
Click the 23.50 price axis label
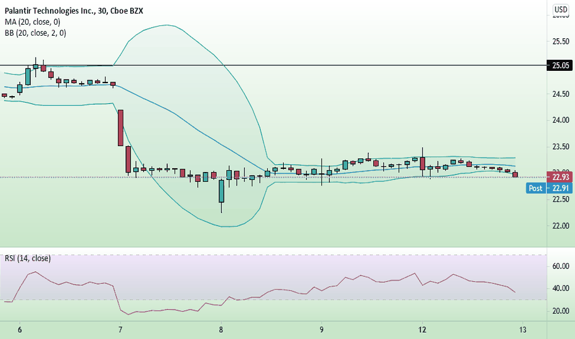[561, 147]
